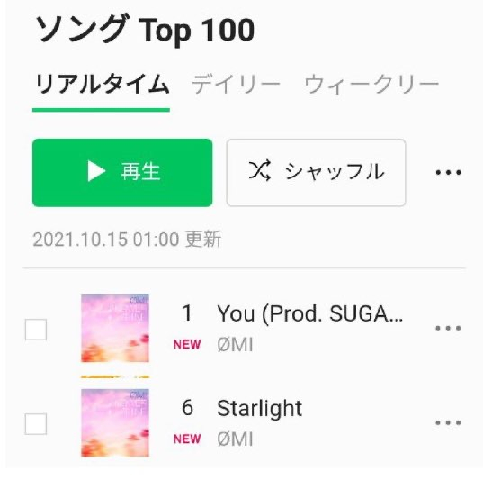The image size is (483, 480).
Task: Open artist ØMI under Starlight
Action: coord(235,439)
